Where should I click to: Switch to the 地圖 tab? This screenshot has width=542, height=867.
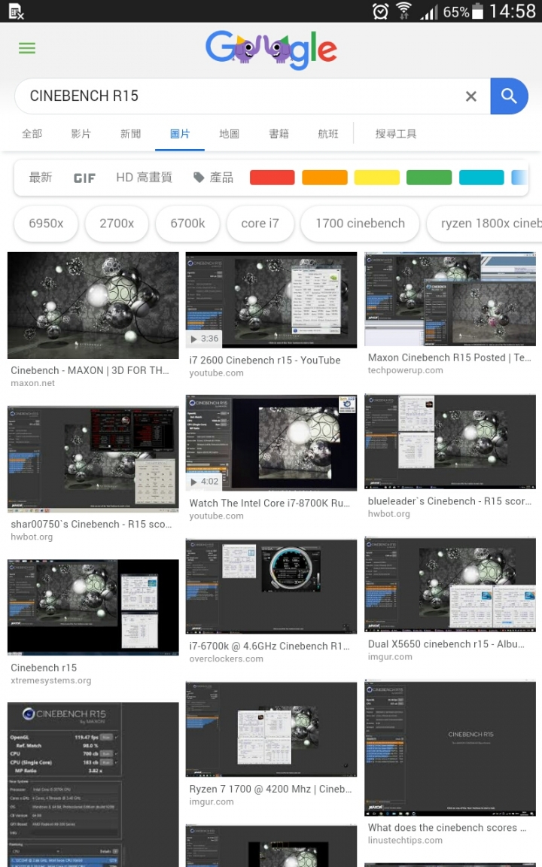[x=229, y=134]
